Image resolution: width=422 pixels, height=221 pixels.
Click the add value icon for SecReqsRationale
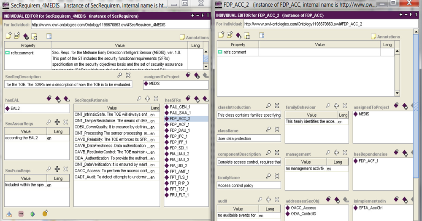(147, 99)
